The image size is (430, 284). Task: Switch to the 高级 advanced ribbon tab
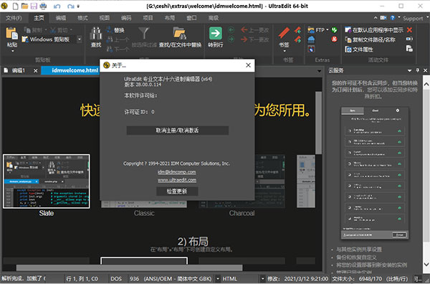(214, 18)
